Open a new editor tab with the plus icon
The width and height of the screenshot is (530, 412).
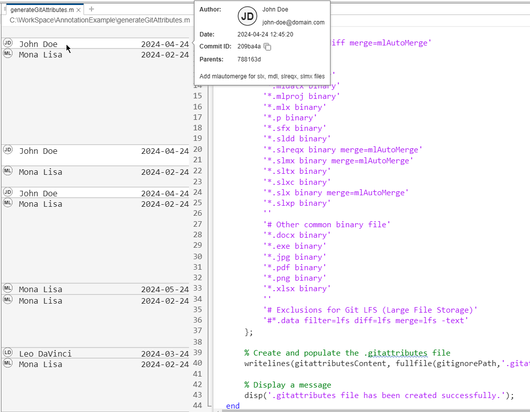[x=91, y=8]
